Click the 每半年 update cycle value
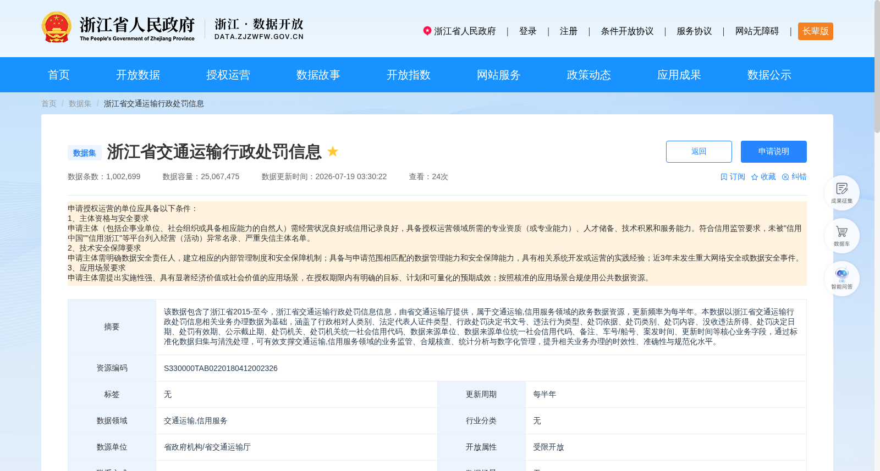Screen dimensions: 880x471 [544, 395]
